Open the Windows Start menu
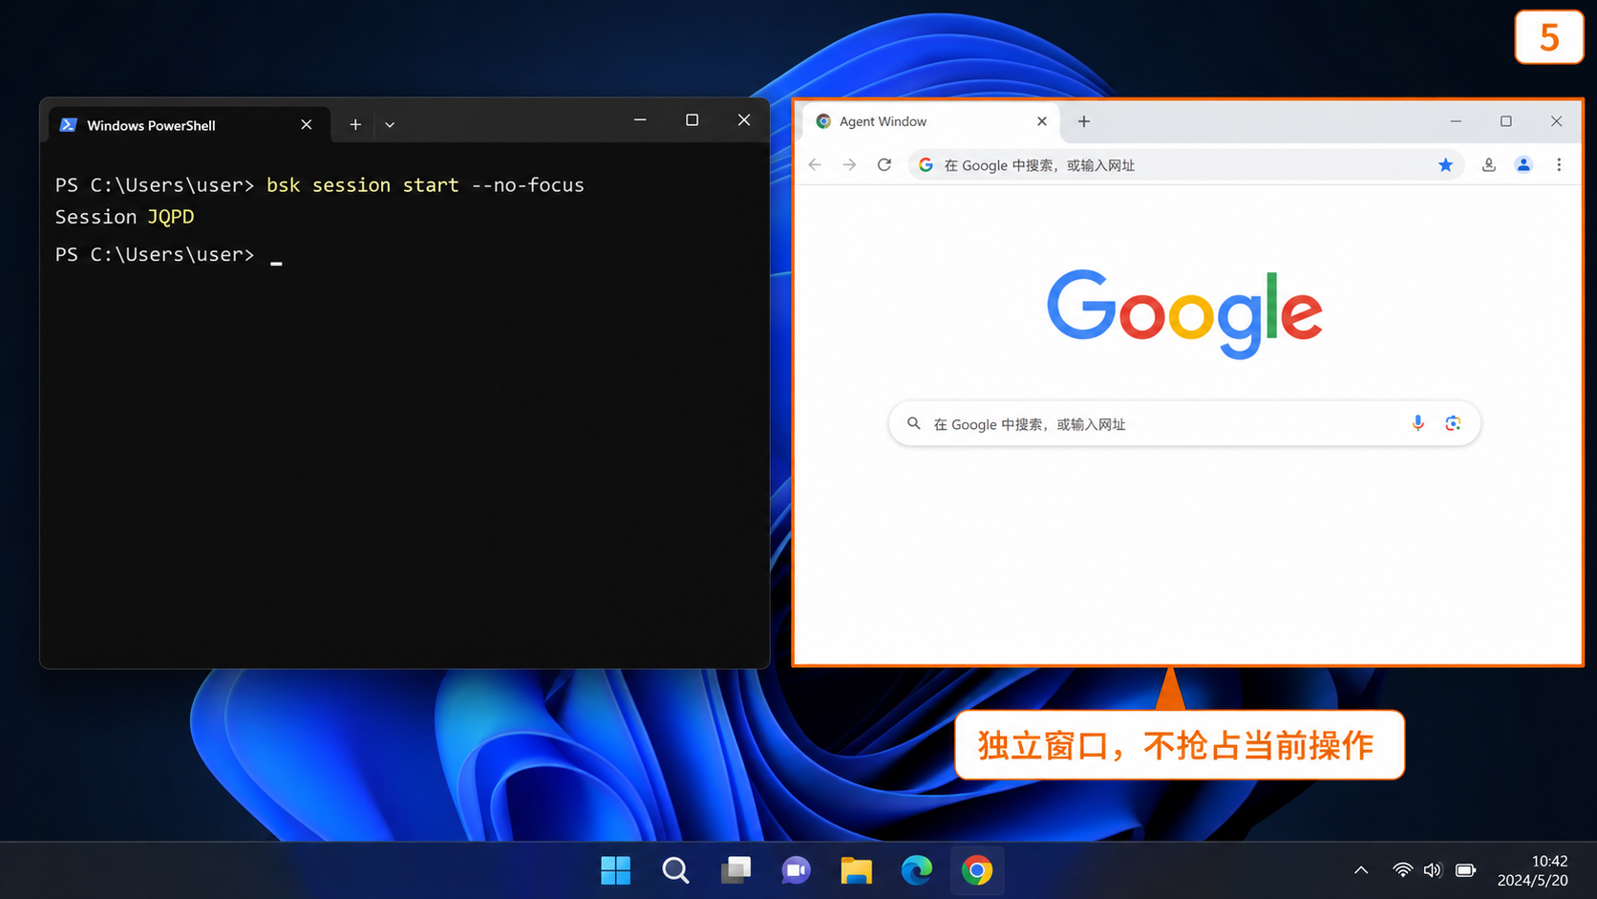 [x=616, y=870]
